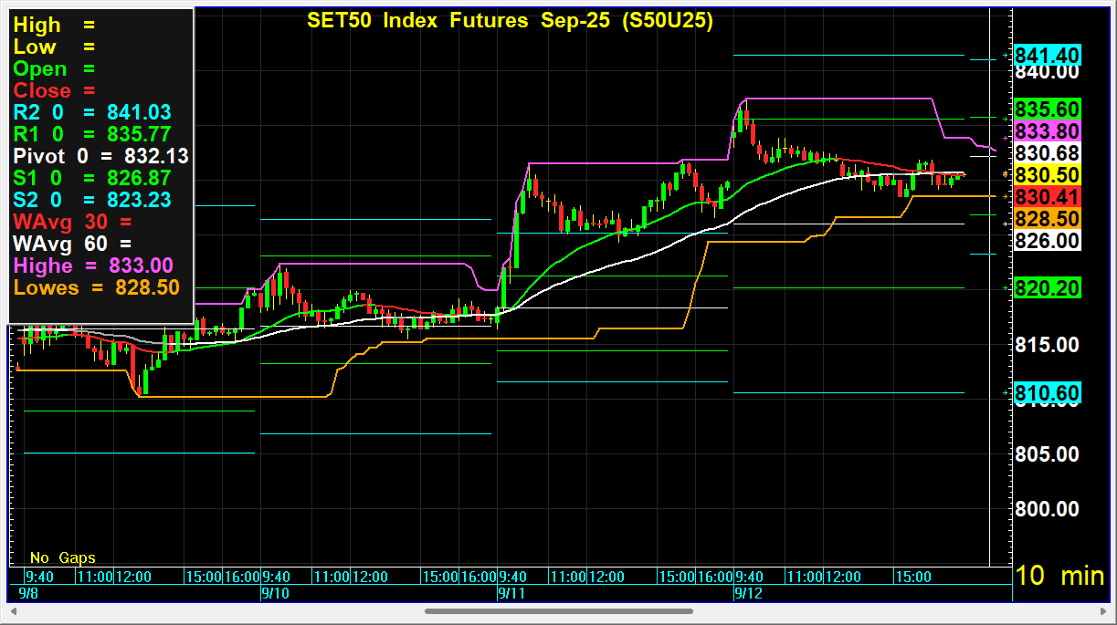
Task: Click the cyan 810.60 price label
Action: point(1048,393)
